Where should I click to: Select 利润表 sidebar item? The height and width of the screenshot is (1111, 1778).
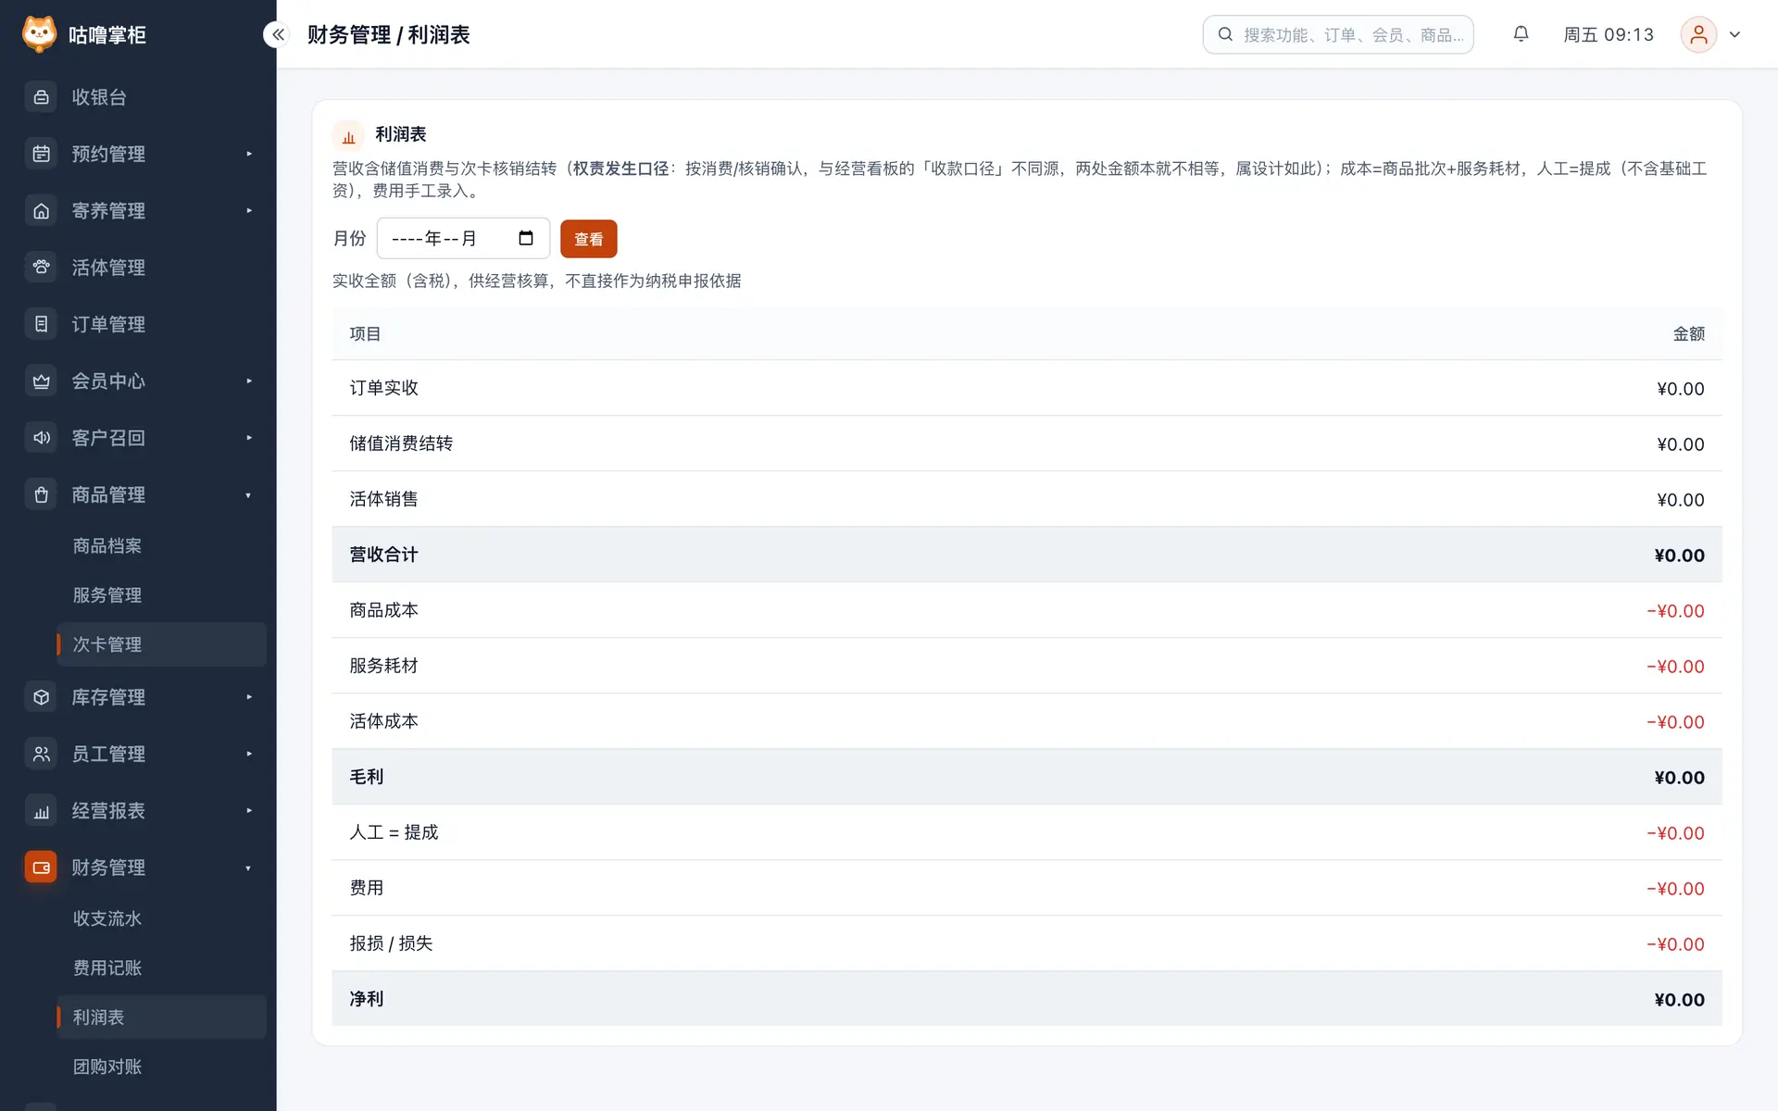[x=161, y=1017]
